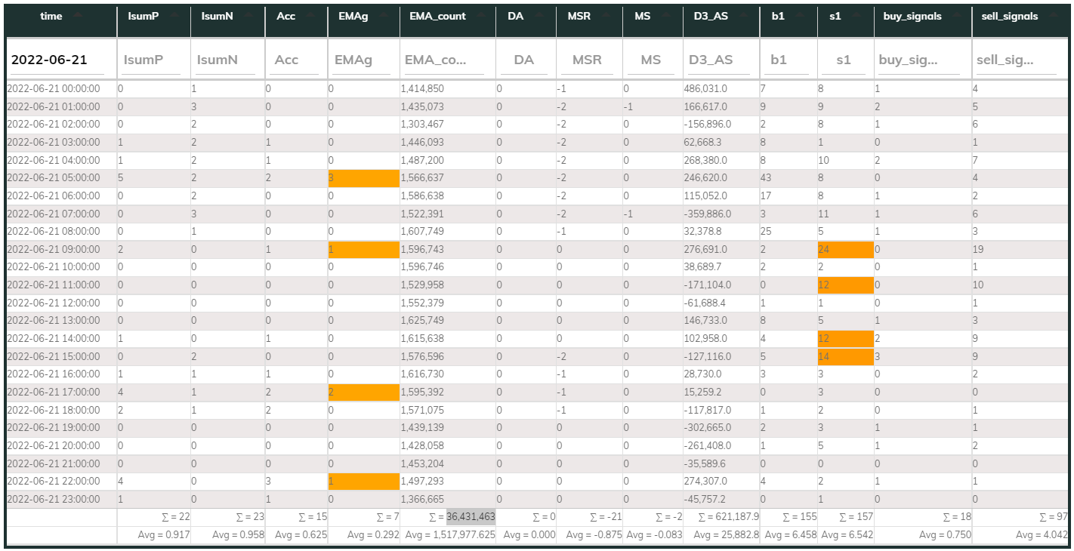
Task: Focus the s1 filter field
Action: click(844, 60)
